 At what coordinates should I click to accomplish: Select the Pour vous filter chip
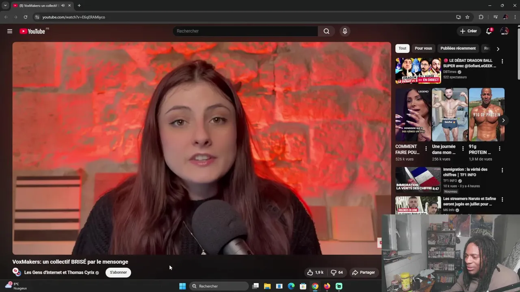click(x=423, y=48)
